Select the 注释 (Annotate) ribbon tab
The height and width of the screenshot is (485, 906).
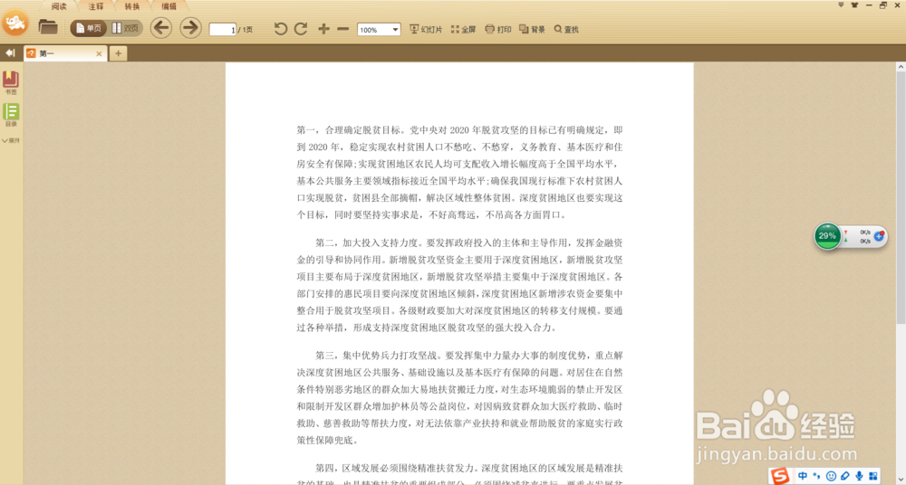(x=96, y=6)
